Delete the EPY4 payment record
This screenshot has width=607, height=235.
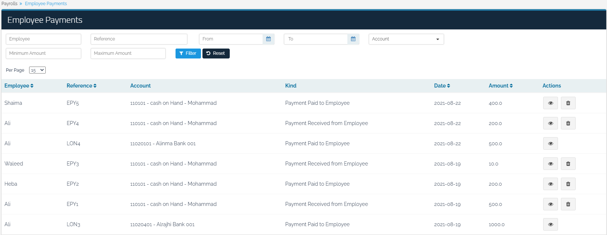(568, 123)
